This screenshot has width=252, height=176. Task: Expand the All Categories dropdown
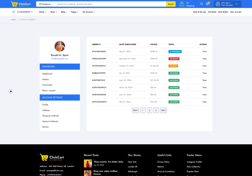(46, 4)
